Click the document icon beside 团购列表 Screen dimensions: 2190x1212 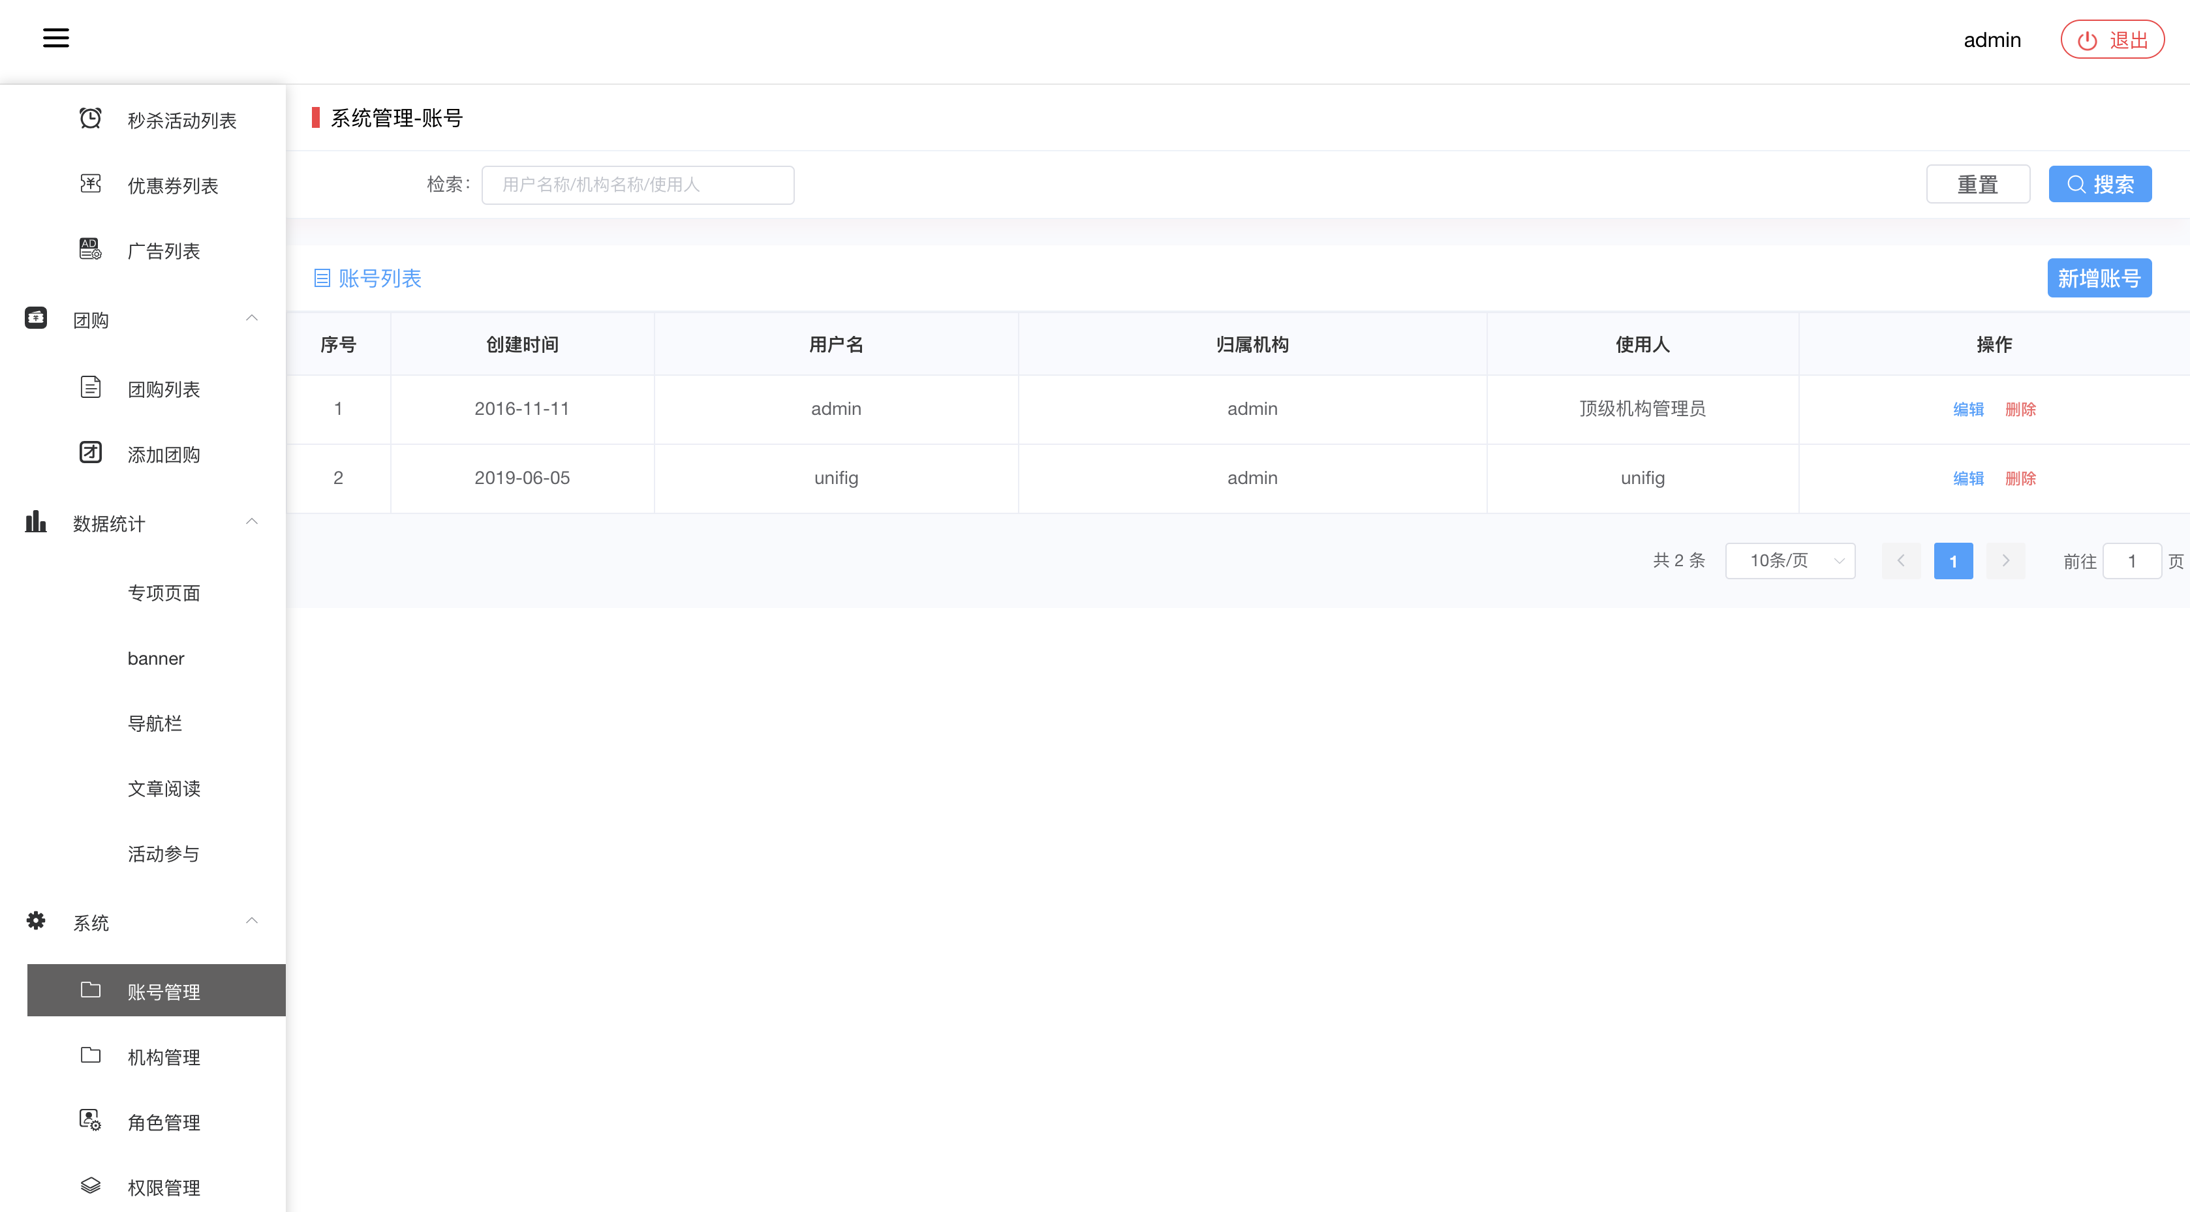tap(90, 387)
